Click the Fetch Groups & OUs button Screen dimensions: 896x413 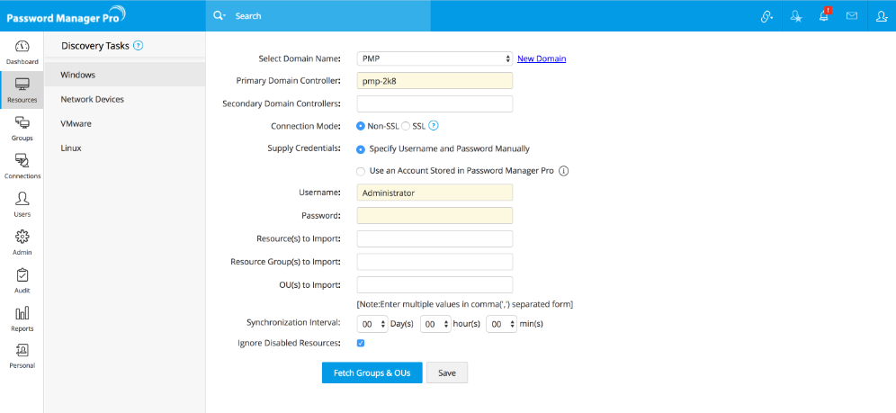pos(372,373)
